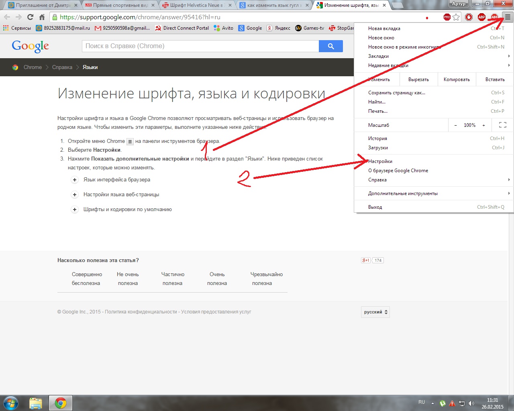
Task: Click Копировать button in menu
Action: click(x=457, y=79)
